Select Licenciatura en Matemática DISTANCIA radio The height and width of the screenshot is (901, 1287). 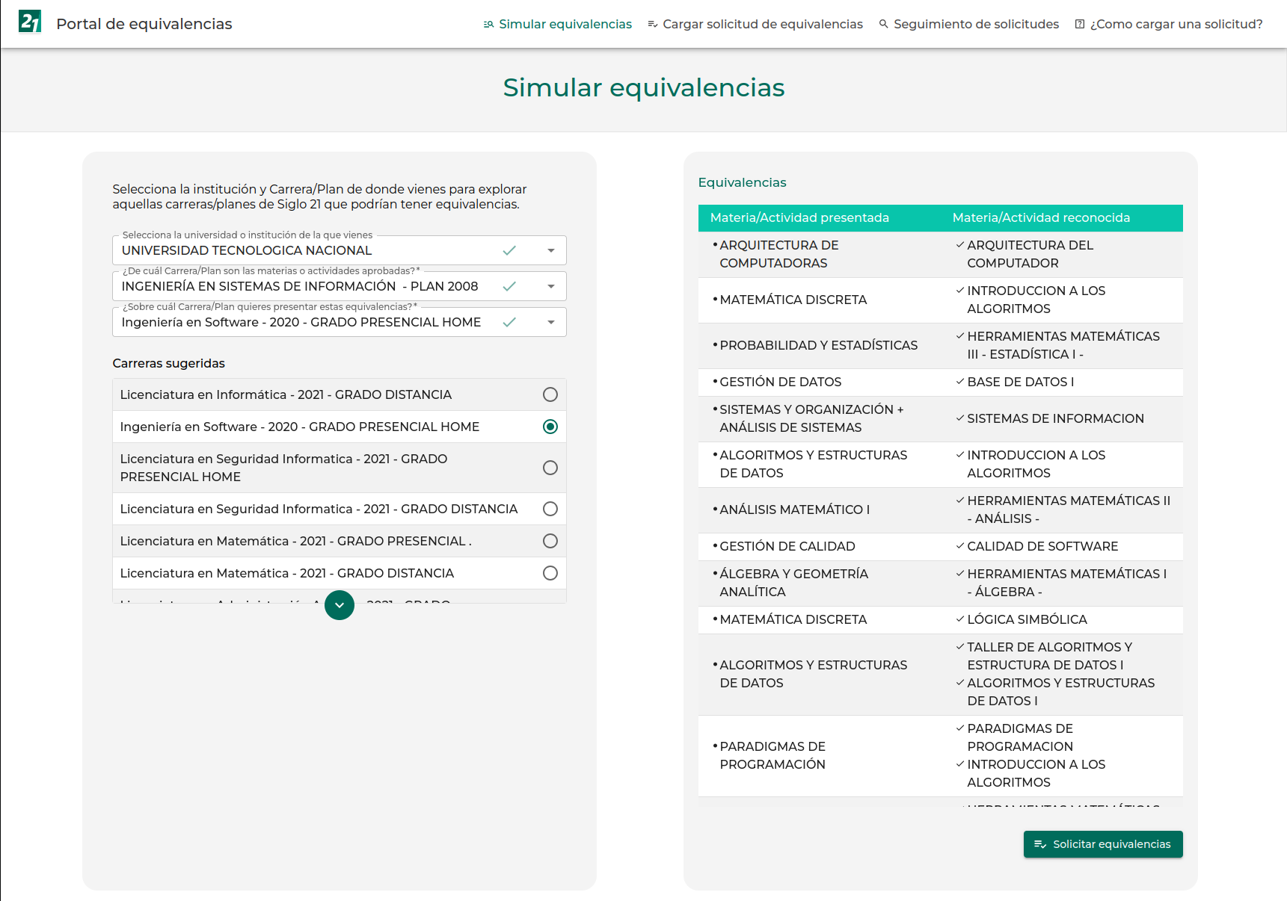pos(550,573)
